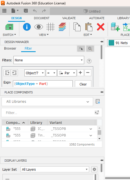Click the component list down scroll arrow
The height and width of the screenshot is (180, 130).
pos(100,139)
